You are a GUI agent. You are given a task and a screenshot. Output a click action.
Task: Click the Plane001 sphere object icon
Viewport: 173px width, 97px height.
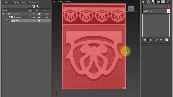tap(12, 17)
